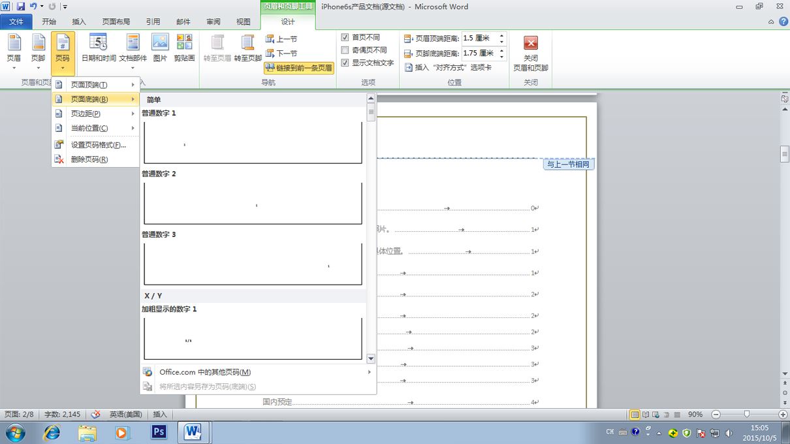Viewport: 790px width, 444px height.
Task: Switch to Print Layout view icon
Action: point(635,415)
